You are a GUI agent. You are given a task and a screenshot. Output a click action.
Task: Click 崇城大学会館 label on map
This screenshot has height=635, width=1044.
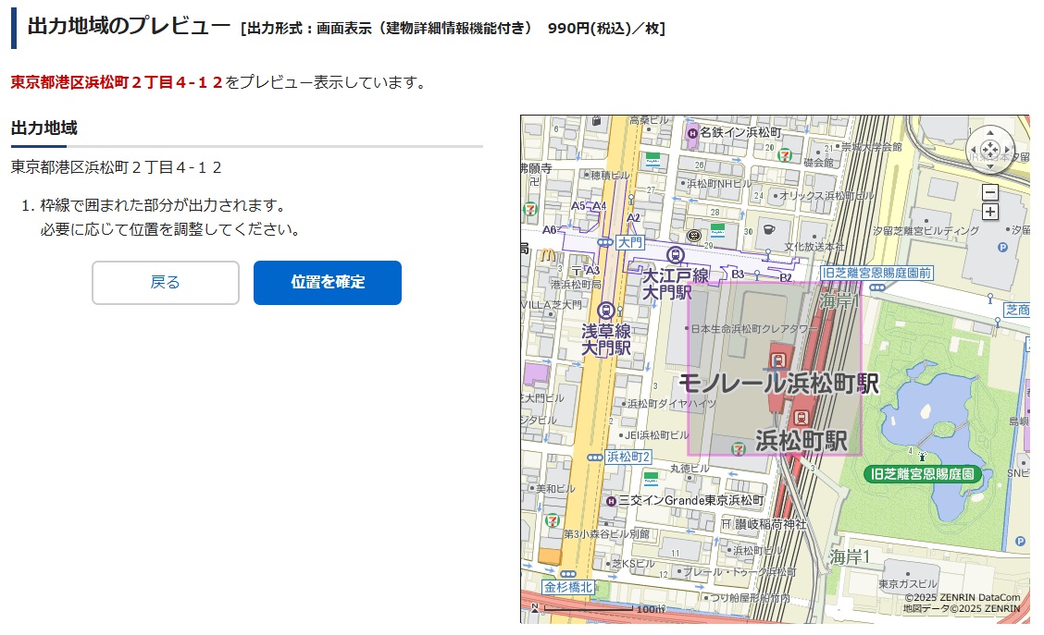coord(872,147)
